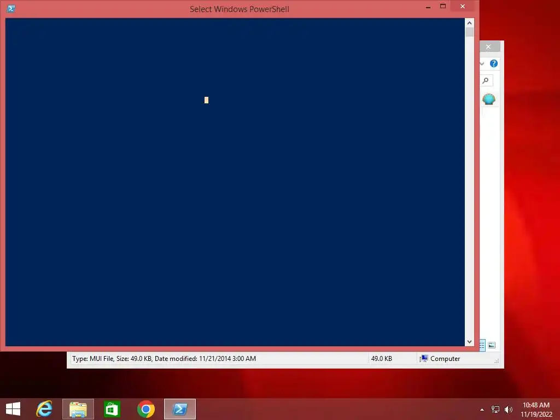This screenshot has width=560, height=420.
Task: Switch Explorer to large icons view
Action: click(492, 345)
